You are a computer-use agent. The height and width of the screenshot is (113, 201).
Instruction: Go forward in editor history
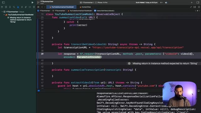(45, 7)
